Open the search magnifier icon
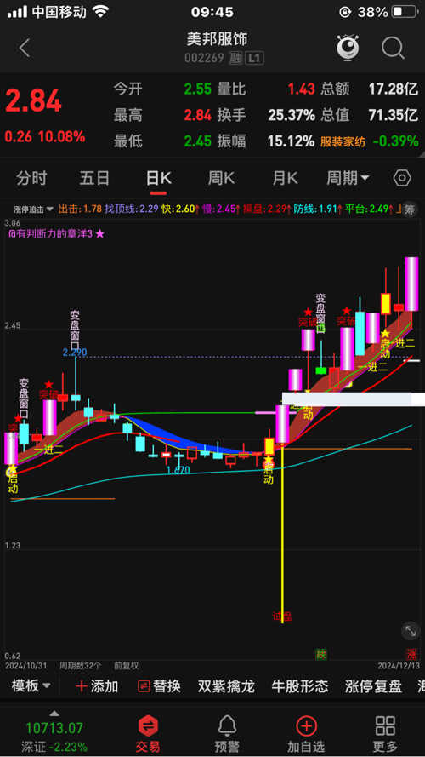This screenshot has height=757, width=425. click(x=393, y=49)
